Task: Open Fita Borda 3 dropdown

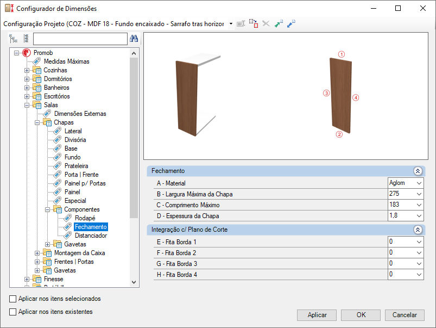Action: tap(419, 264)
